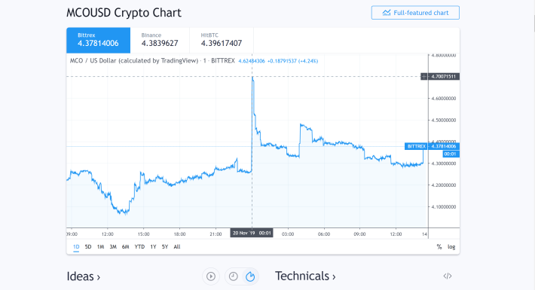Show the 1Y time range
The height and width of the screenshot is (290, 535).
point(153,246)
